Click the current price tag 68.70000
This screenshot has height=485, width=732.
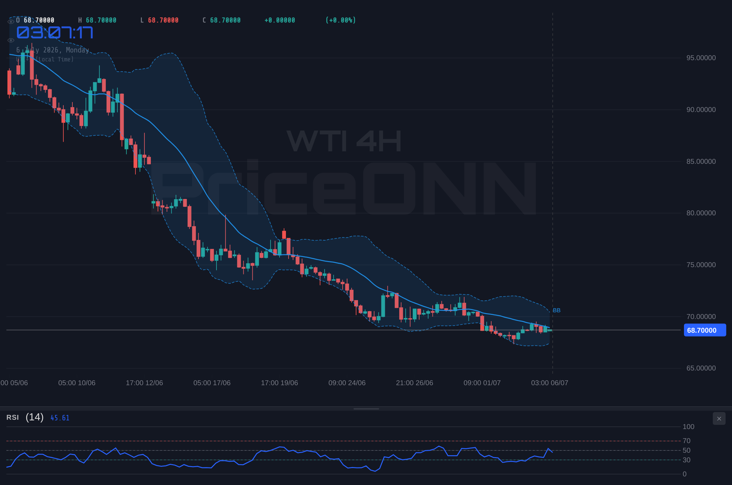click(x=705, y=330)
